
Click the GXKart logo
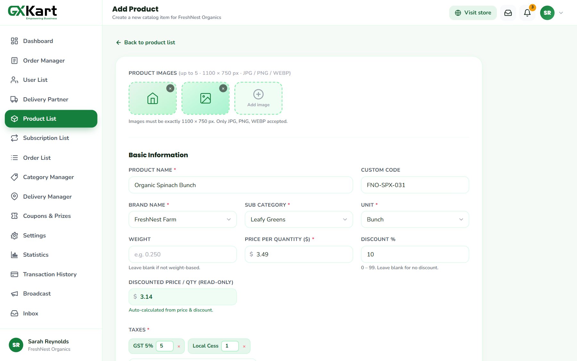point(32,13)
